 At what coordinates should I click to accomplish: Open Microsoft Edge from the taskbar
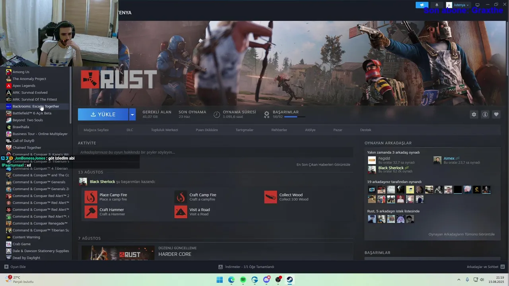click(231, 280)
